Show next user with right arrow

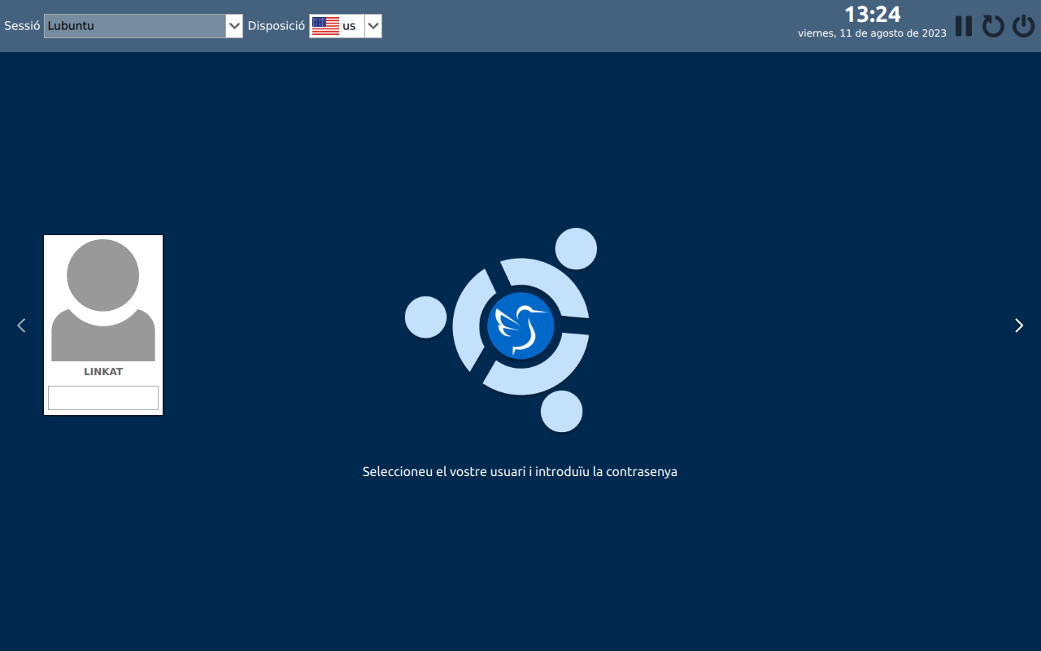tap(1019, 325)
